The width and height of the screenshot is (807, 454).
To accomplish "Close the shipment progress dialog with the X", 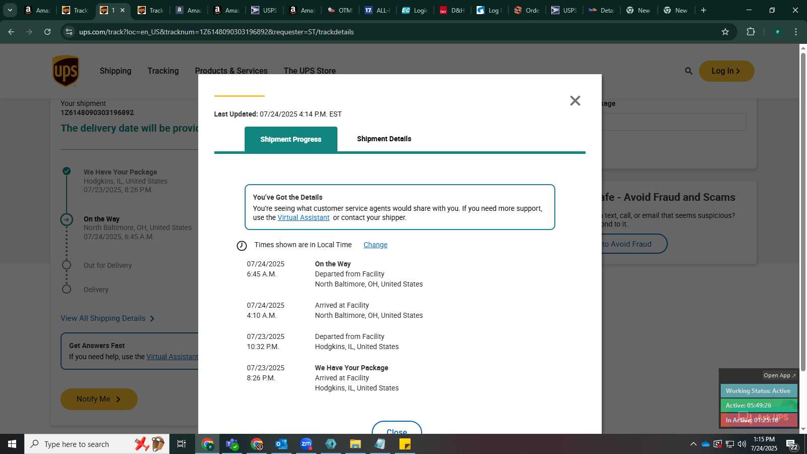I will [x=575, y=101].
